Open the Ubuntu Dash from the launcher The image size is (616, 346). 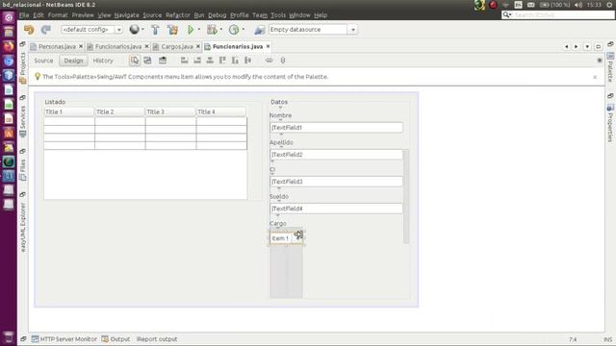[x=9, y=17]
